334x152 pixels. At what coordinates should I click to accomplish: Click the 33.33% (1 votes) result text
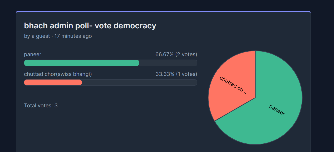(x=176, y=74)
